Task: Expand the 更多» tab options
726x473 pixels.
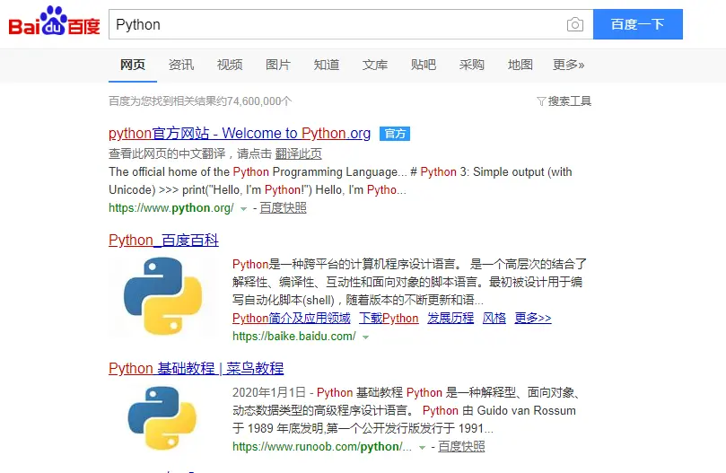Action: (x=569, y=65)
